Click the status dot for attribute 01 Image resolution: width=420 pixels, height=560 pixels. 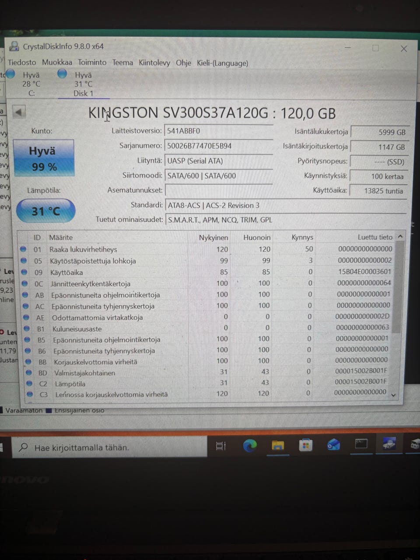click(x=23, y=249)
